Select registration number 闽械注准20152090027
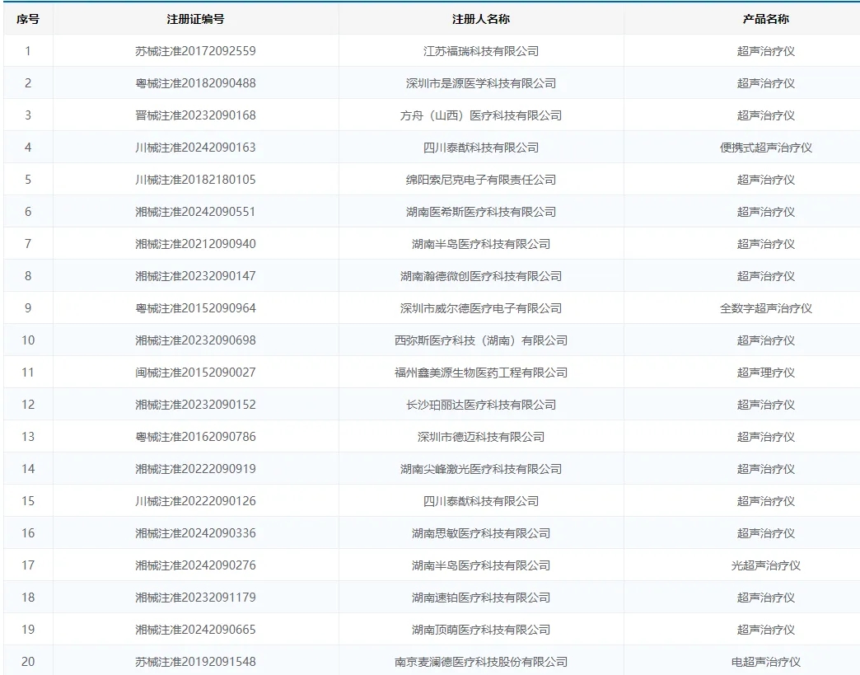This screenshot has height=675, width=860. pos(196,372)
